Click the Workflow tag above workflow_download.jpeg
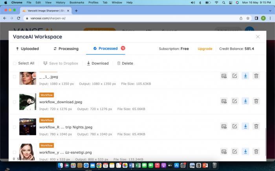 pyautogui.click(x=46, y=95)
